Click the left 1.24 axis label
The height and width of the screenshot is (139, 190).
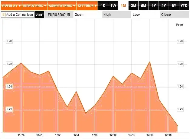coord(9,87)
